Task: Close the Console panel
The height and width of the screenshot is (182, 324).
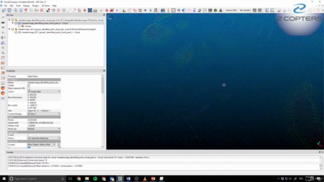Action: 322,152
